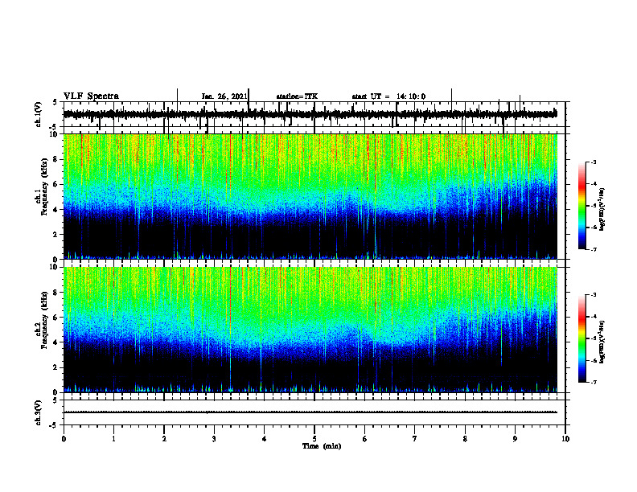
Task: Click time axis tick label "5"
Action: [314, 439]
